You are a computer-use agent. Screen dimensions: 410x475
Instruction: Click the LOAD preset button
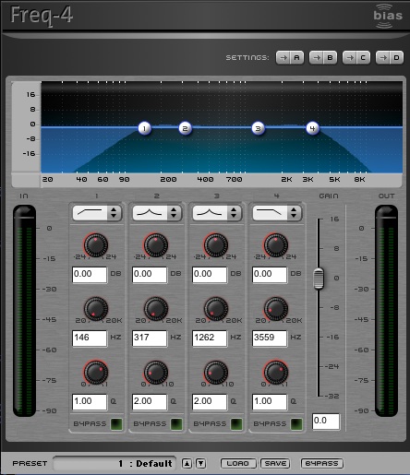(x=238, y=463)
